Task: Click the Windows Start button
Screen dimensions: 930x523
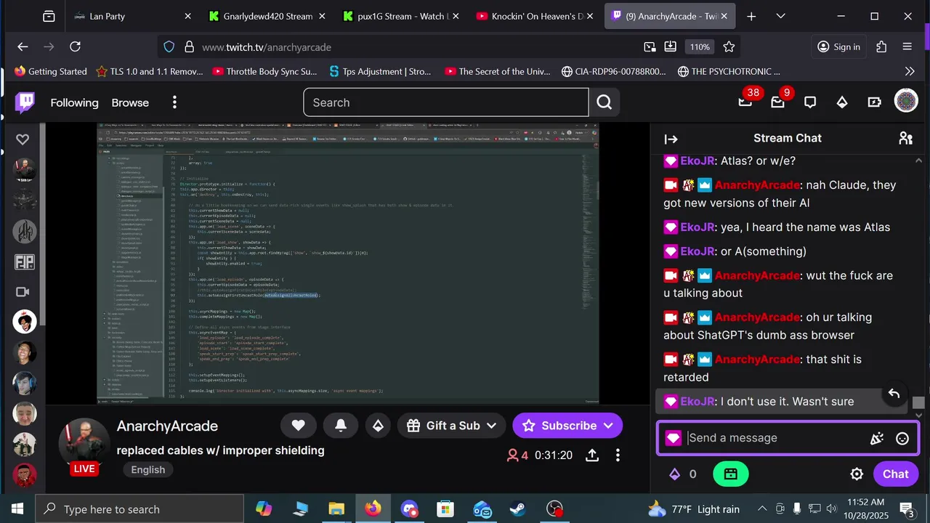Action: click(x=17, y=509)
